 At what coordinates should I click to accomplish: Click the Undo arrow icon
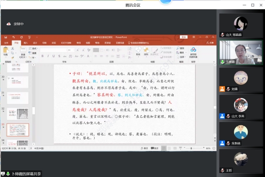pos(14,37)
